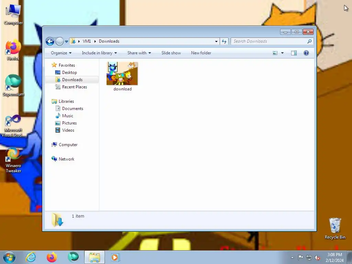Image resolution: width=352 pixels, height=264 pixels.
Task: Close the Downloads Explorer window
Action: (308, 32)
